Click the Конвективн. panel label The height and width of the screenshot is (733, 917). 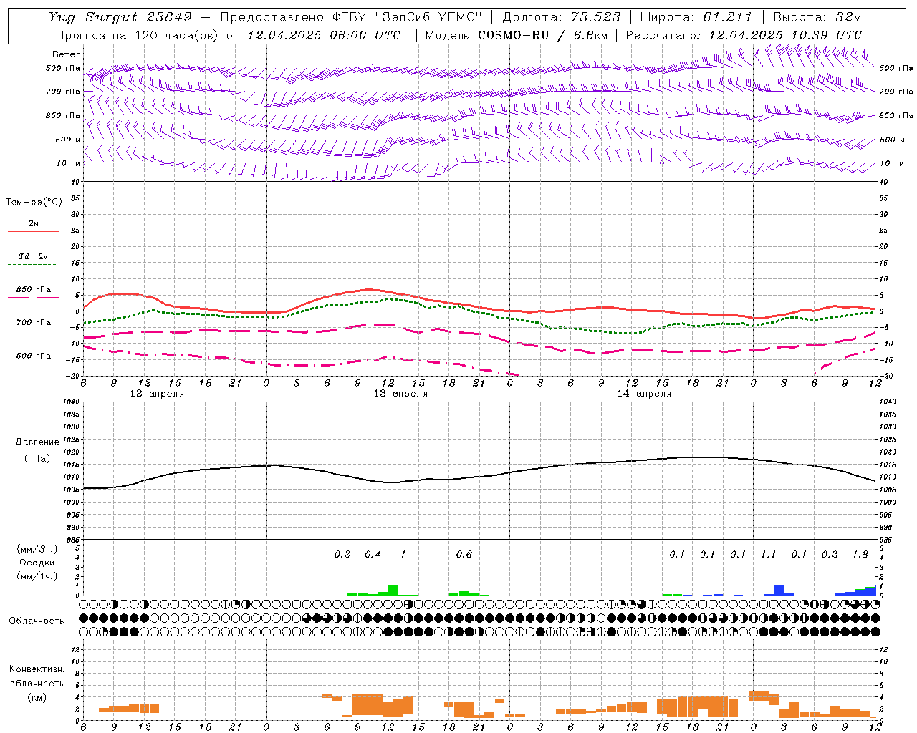[37, 669]
